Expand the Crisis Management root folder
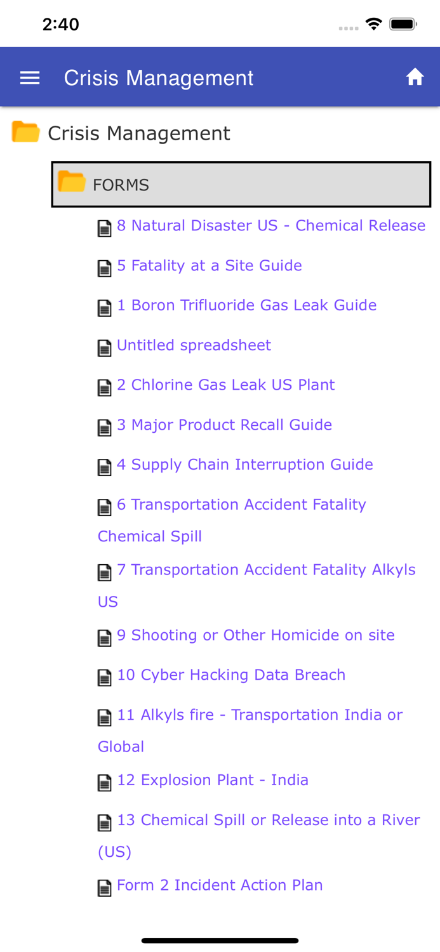Image resolution: width=440 pixels, height=952 pixels. pos(139,133)
